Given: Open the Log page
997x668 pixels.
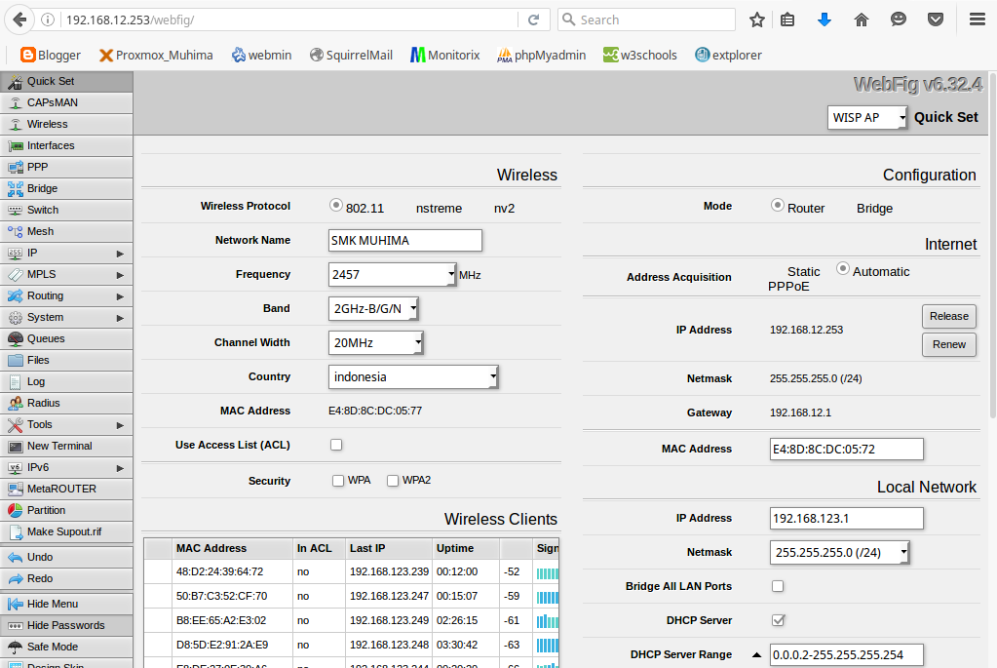Looking at the screenshot, I should [x=39, y=381].
